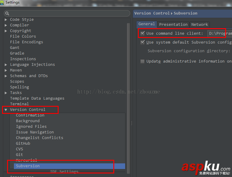Open Spelling settings
The image size is (232, 177).
click(20, 87)
